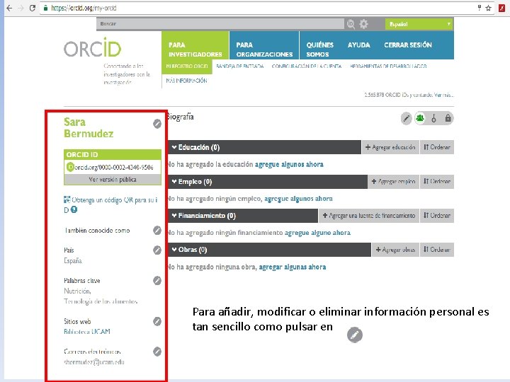The width and height of the screenshot is (510, 382).
Task: Click the orcid.org iD number link
Action: click(114, 167)
